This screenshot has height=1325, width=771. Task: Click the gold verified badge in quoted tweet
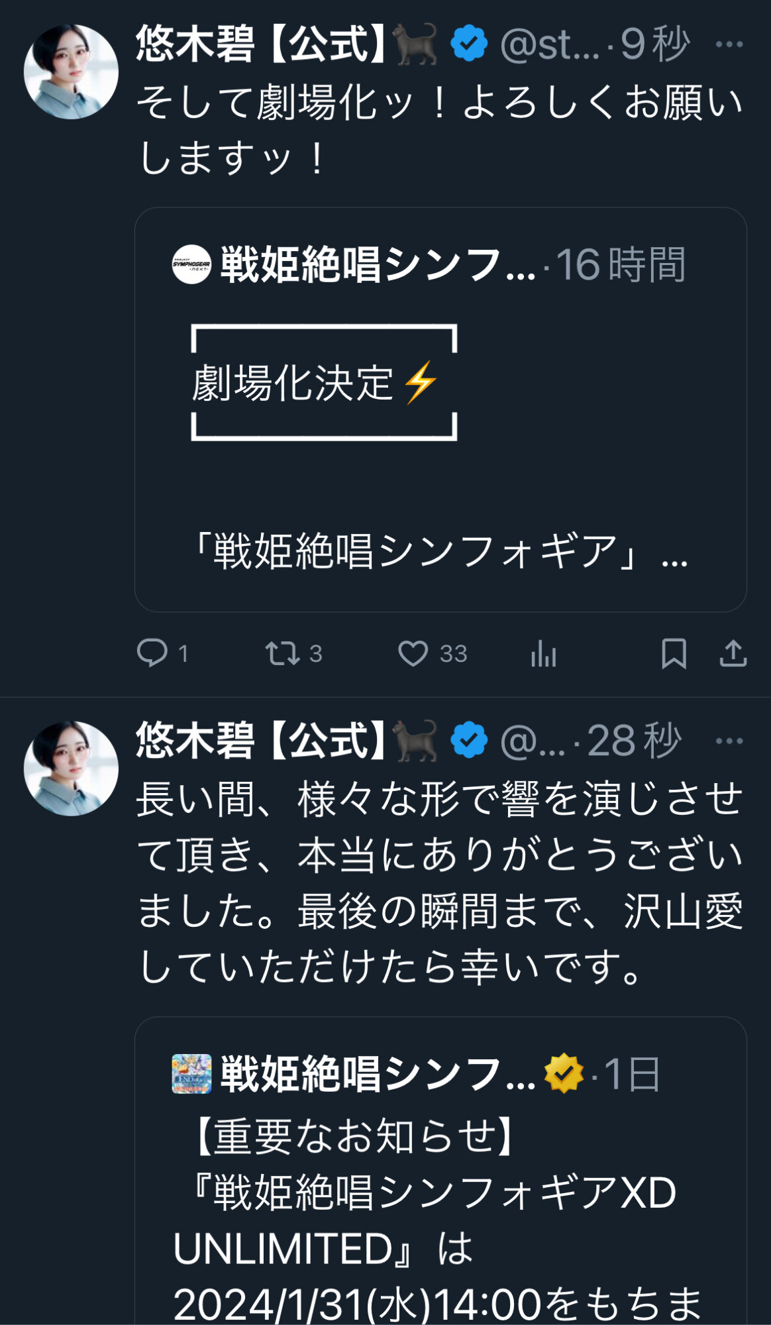564,1073
